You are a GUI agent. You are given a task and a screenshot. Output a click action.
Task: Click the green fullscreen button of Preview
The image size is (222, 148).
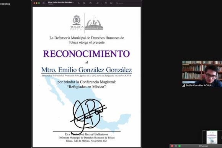[39, 3]
